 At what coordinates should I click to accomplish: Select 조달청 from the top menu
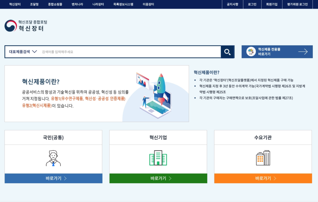(x=34, y=4)
